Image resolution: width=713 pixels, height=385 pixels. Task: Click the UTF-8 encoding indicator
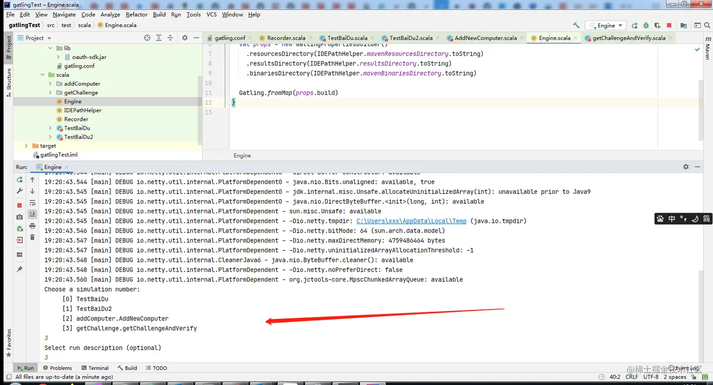click(x=651, y=377)
